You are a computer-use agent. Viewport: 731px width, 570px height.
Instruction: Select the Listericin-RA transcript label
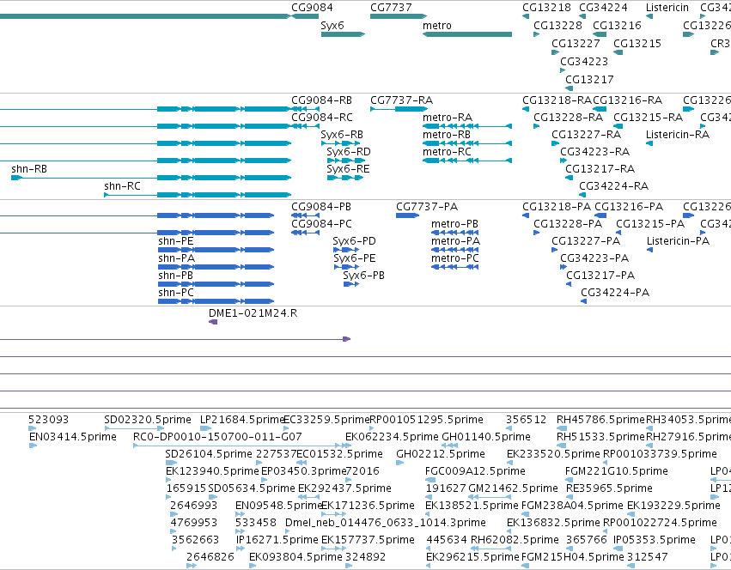pyautogui.click(x=678, y=135)
